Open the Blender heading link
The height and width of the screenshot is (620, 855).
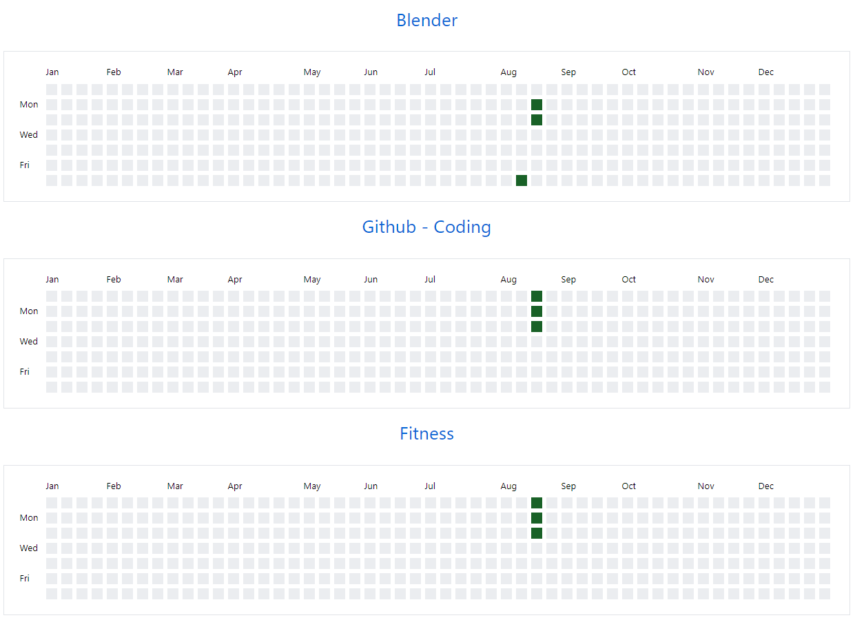click(x=426, y=21)
